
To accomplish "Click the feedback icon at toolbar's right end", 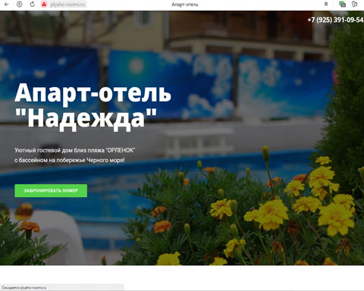I will click(x=355, y=5).
